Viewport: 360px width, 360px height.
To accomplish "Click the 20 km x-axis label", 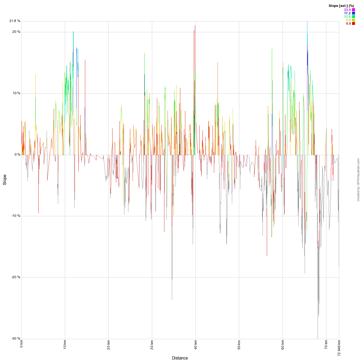I will (x=109, y=345).
